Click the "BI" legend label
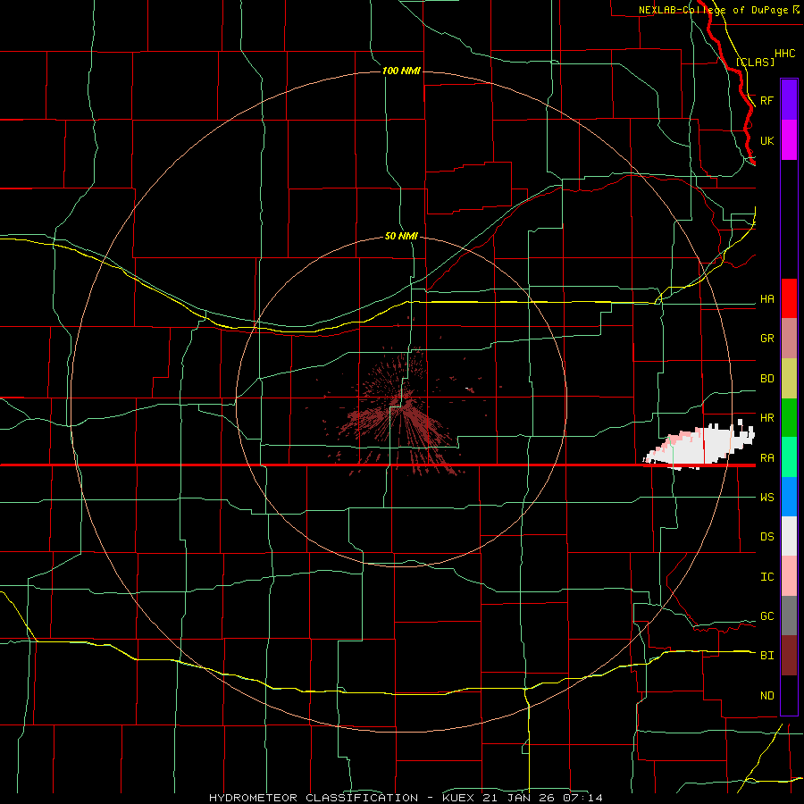The height and width of the screenshot is (804, 804). [x=766, y=656]
